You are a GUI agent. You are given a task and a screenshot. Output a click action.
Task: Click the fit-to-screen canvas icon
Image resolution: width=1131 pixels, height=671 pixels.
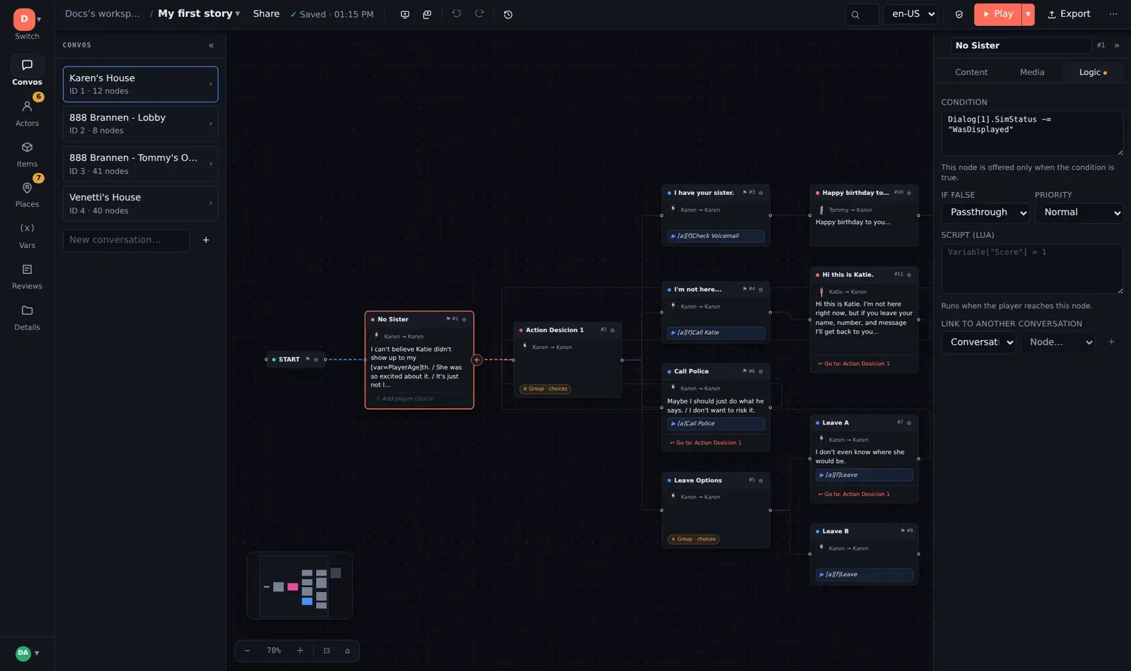coord(327,651)
